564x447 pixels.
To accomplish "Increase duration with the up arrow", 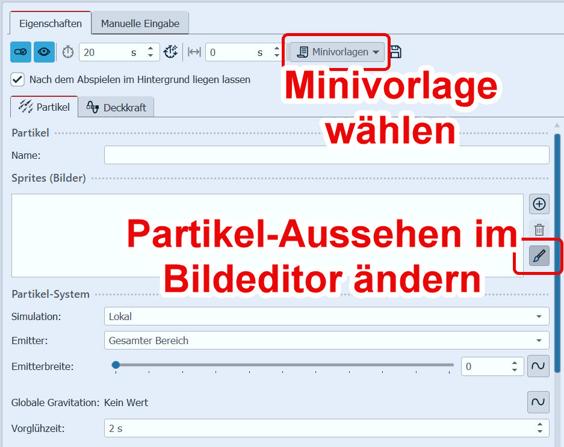I will 150,49.
